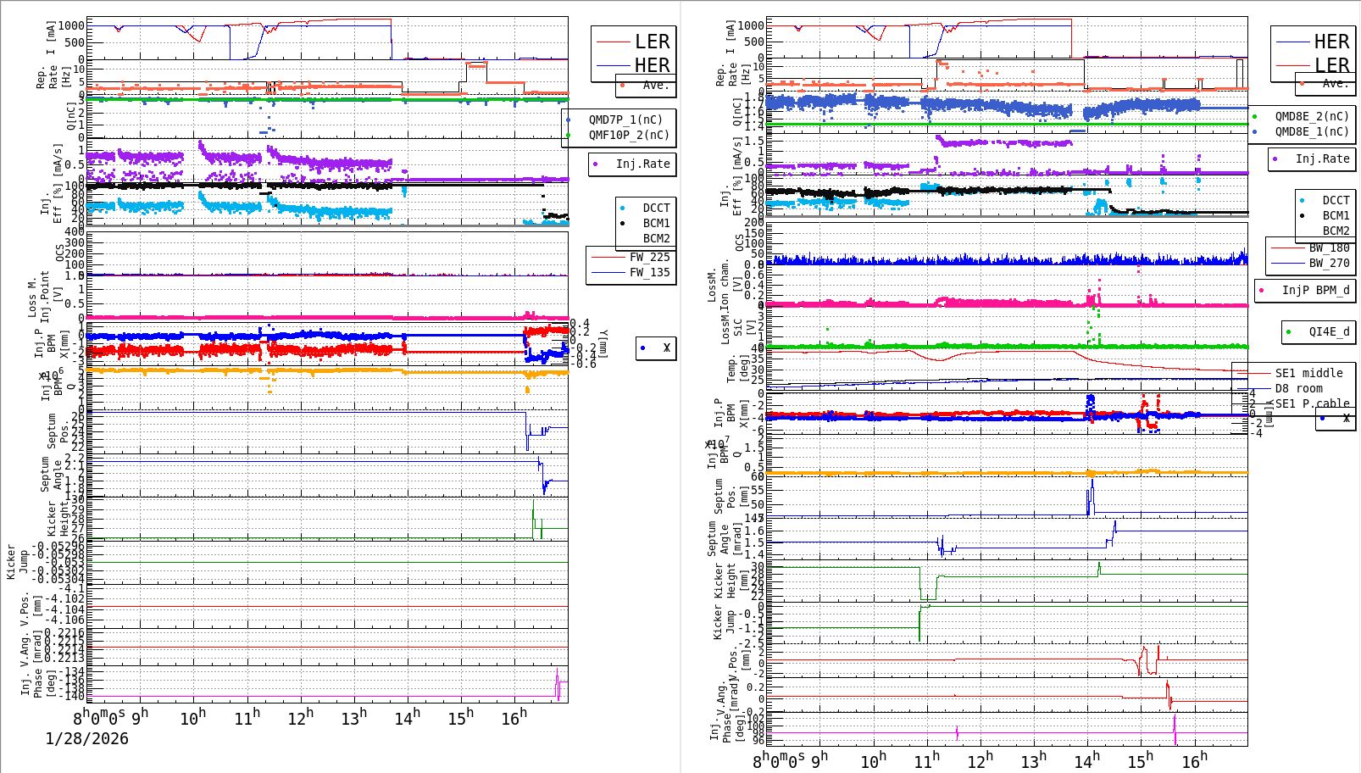This screenshot has width=1361, height=773.
Task: Click HER legend entry in right plot
Action: pos(1331,42)
